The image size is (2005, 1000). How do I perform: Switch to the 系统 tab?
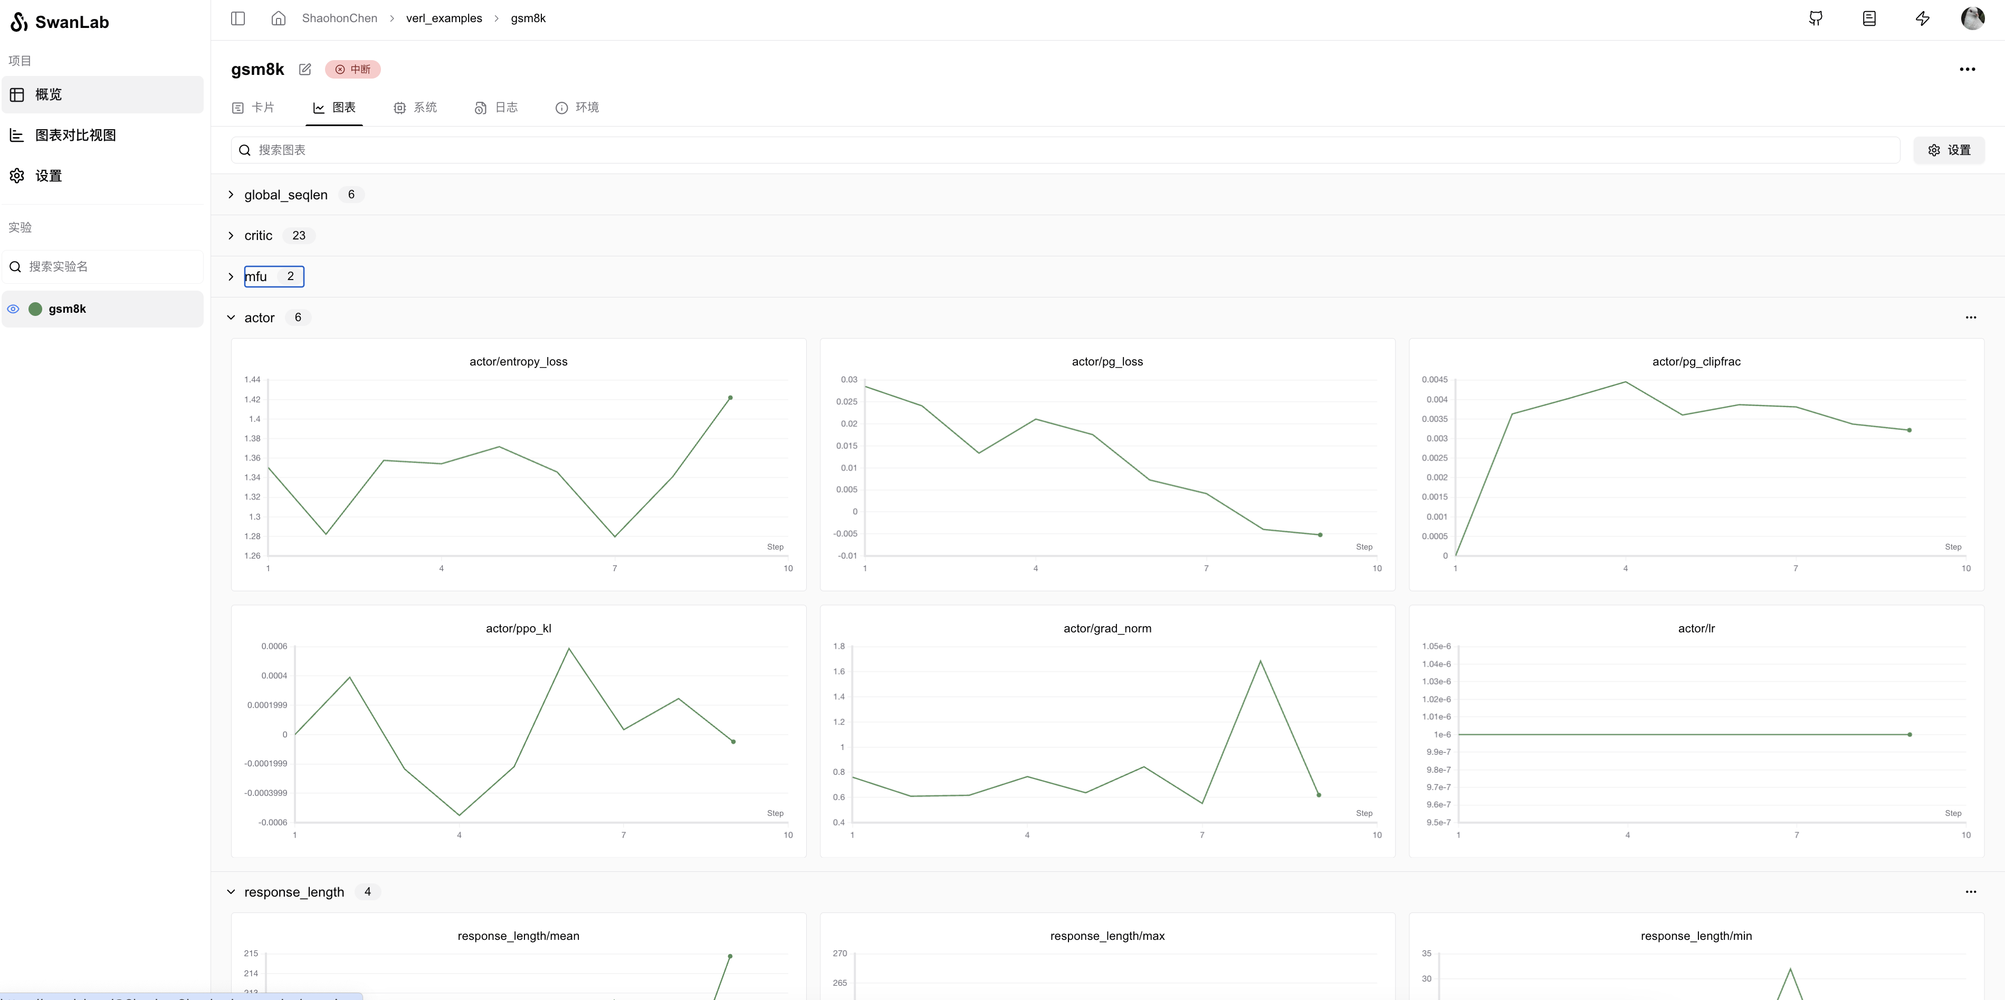pos(416,108)
